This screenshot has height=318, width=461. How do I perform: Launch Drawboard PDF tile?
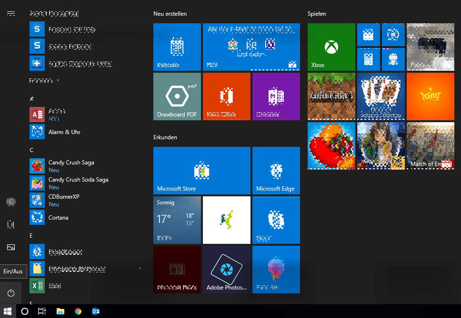(177, 96)
